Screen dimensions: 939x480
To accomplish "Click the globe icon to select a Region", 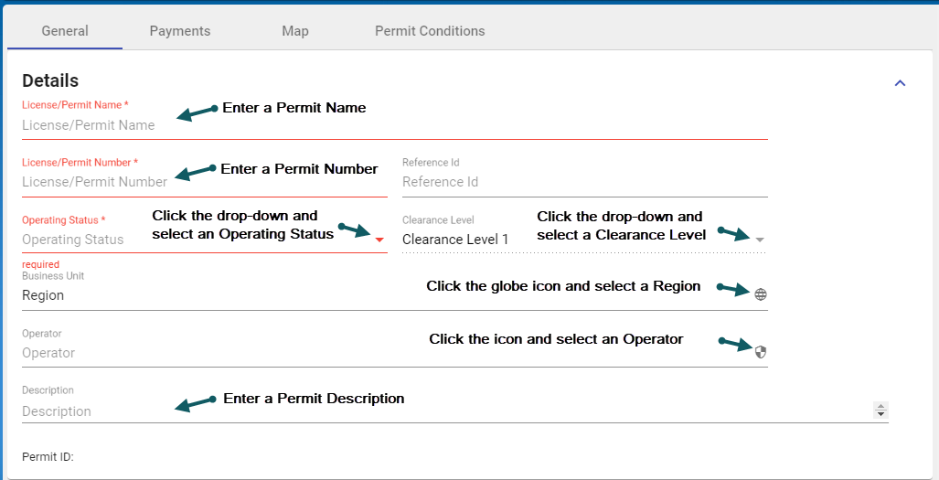I will 761,294.
